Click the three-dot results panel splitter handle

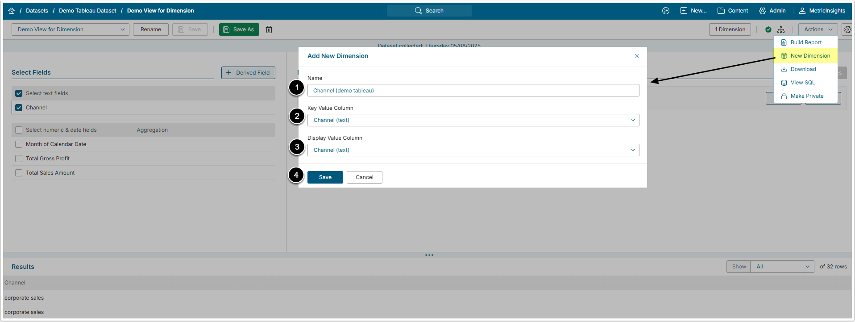click(x=429, y=255)
